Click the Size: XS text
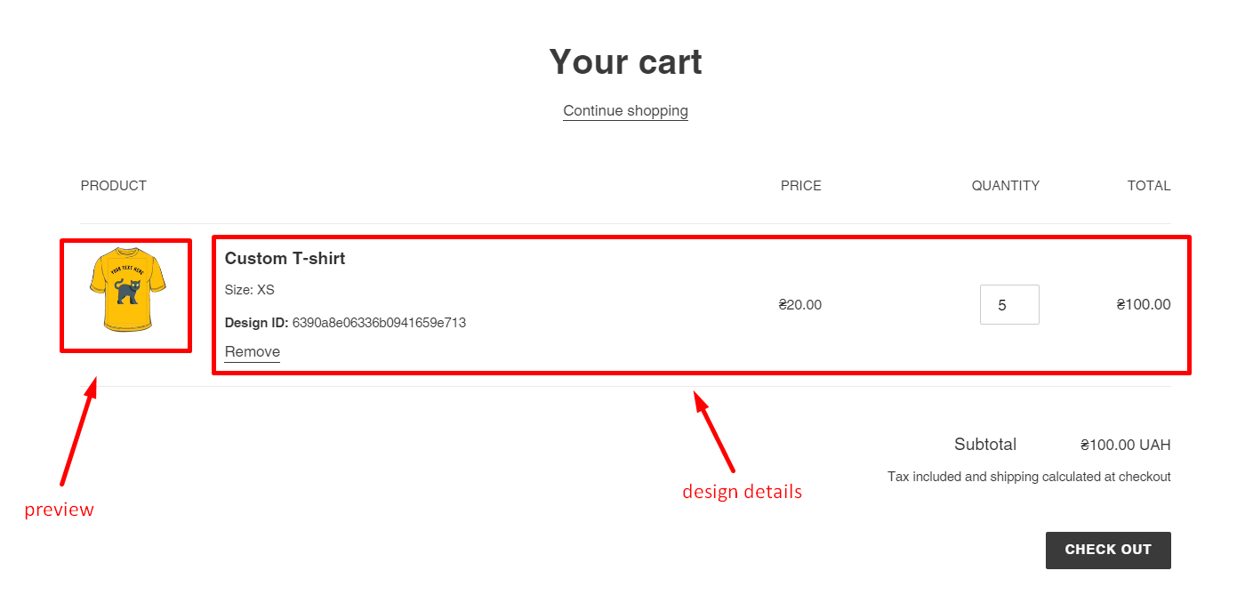The height and width of the screenshot is (611, 1237). coord(250,290)
